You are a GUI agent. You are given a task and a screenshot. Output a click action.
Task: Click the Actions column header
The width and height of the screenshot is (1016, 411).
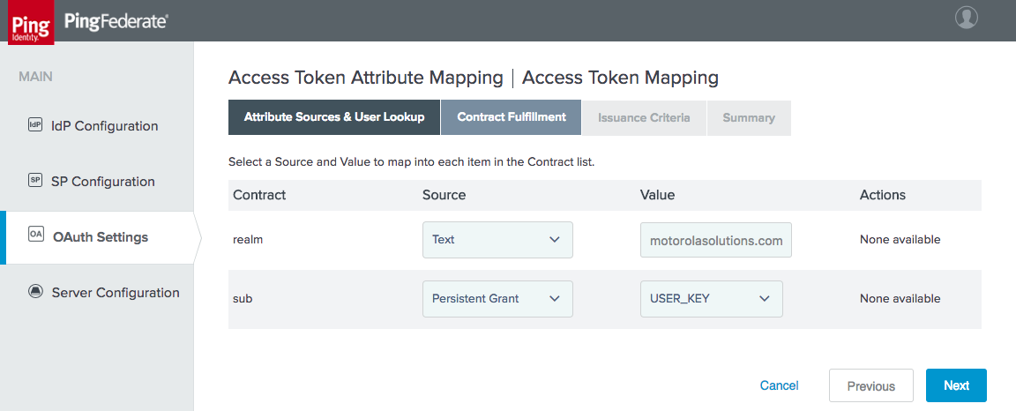883,195
